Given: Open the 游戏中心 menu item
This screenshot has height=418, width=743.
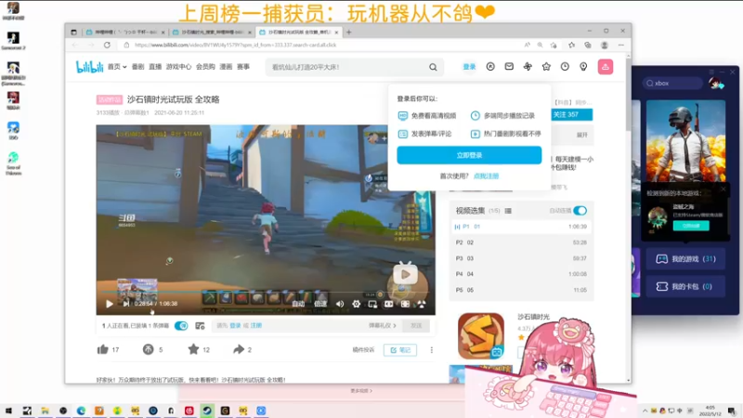Looking at the screenshot, I should point(178,67).
